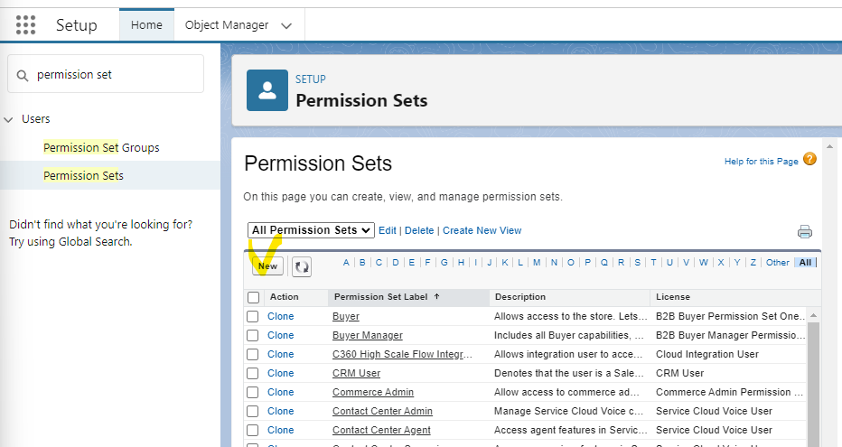
Task: Filter list by letter M
Action: pyautogui.click(x=537, y=263)
